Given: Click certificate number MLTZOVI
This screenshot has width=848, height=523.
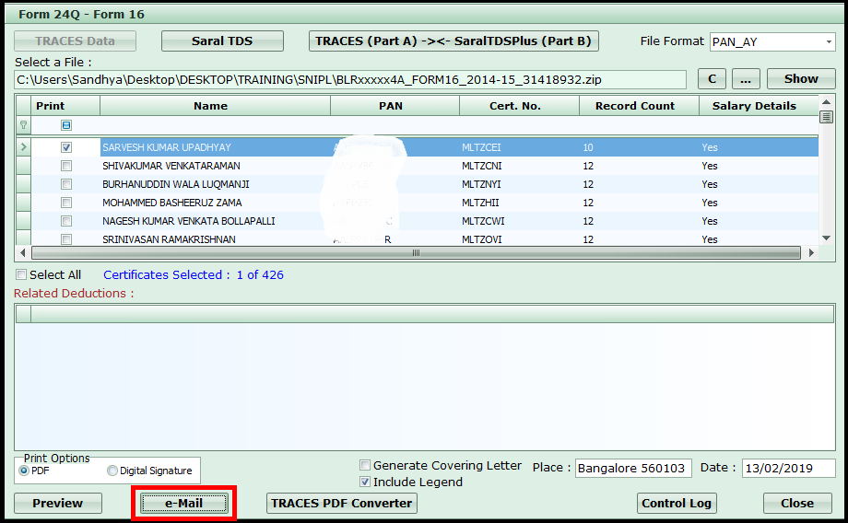Looking at the screenshot, I should pos(482,239).
